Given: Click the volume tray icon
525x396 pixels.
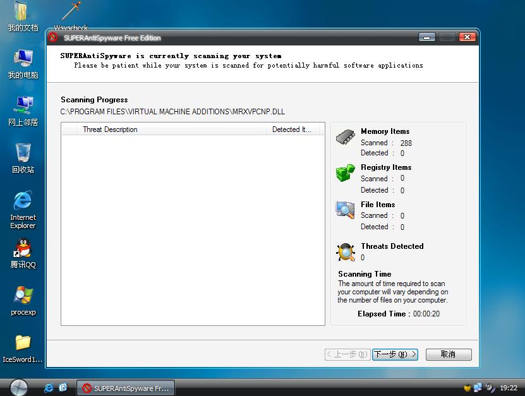Looking at the screenshot, I should coord(490,388).
